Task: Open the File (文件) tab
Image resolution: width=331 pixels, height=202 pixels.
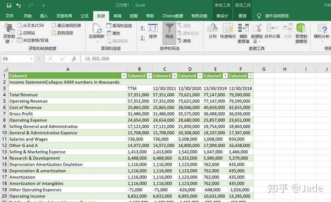Action: click(10, 16)
